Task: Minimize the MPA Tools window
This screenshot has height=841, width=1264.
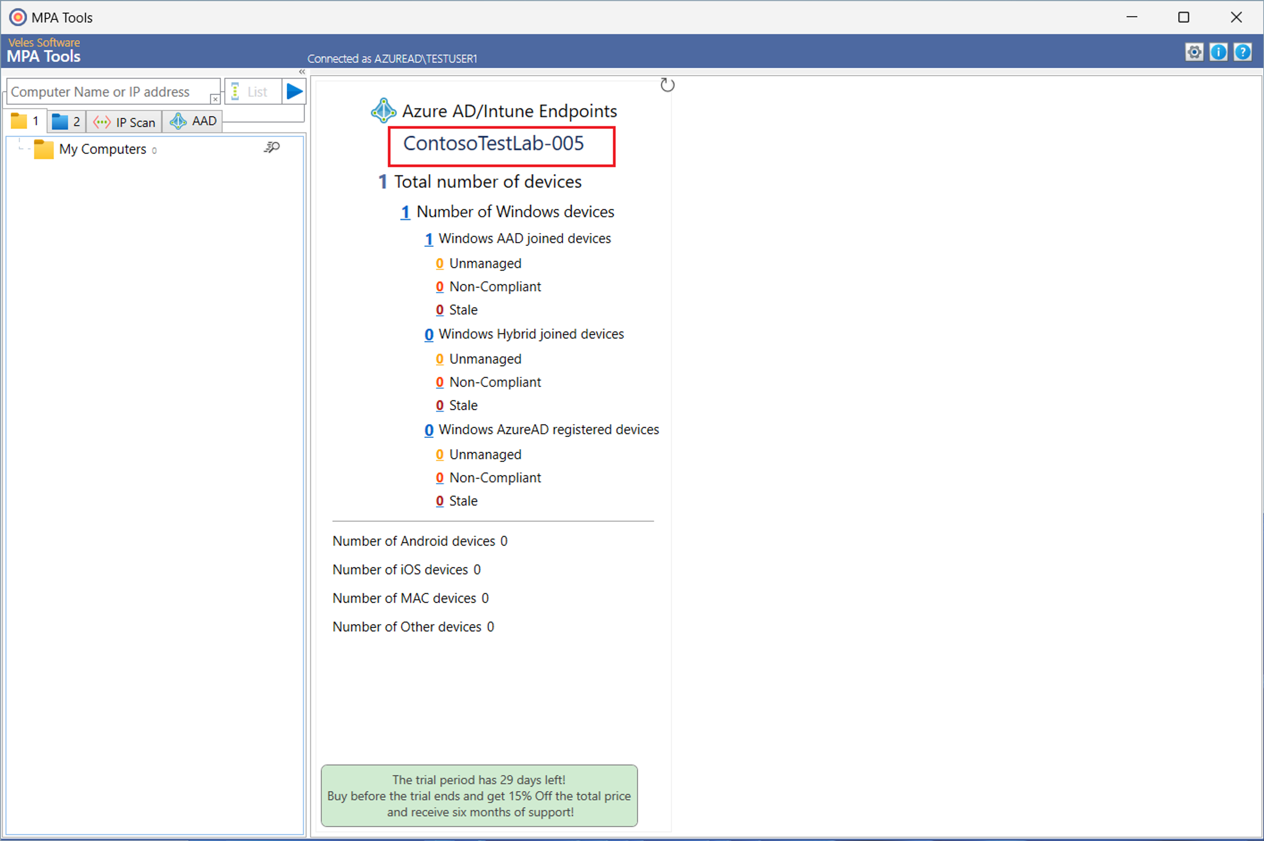Action: (x=1132, y=17)
